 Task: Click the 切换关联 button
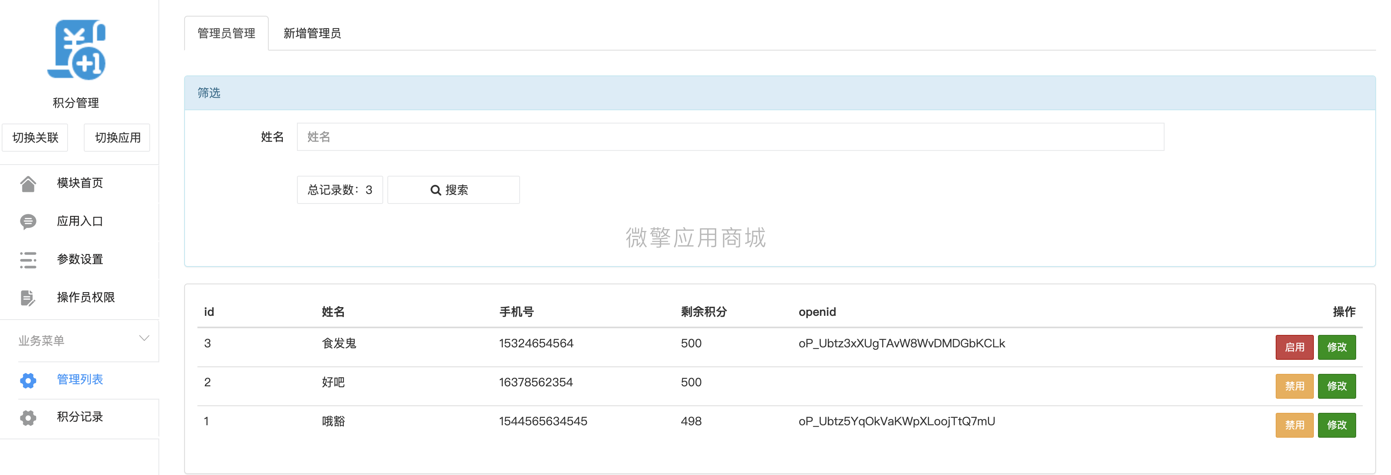coord(35,138)
